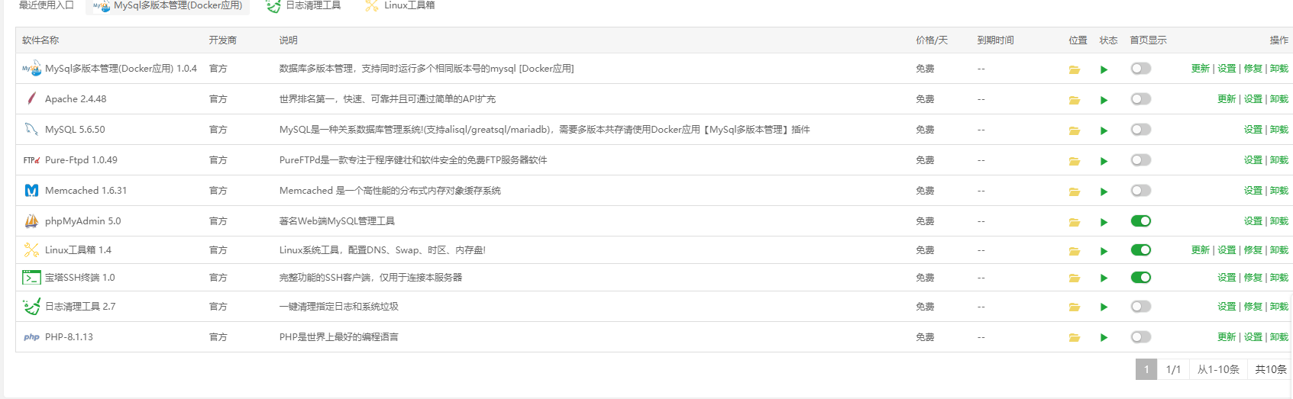The width and height of the screenshot is (1293, 399).
Task: Click 卸载 link for PHP-8.1.13
Action: pos(1279,337)
